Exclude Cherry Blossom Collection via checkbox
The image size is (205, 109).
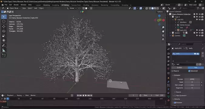(194, 14)
